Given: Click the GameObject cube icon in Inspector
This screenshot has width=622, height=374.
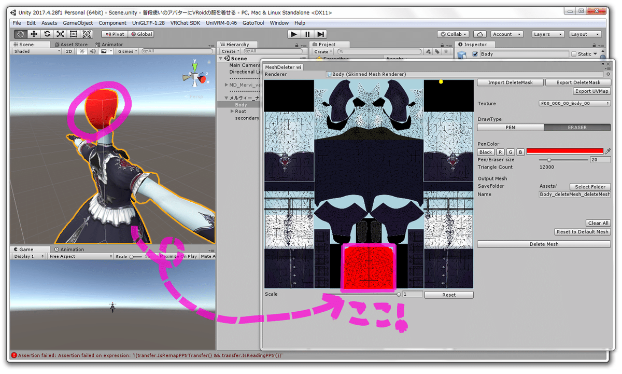Looking at the screenshot, I should (462, 54).
